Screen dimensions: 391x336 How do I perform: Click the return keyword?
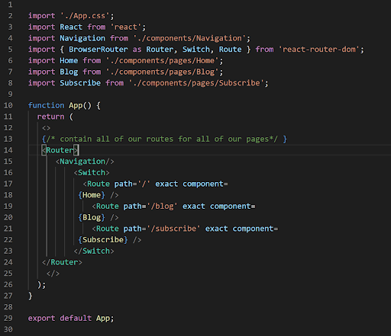point(50,117)
